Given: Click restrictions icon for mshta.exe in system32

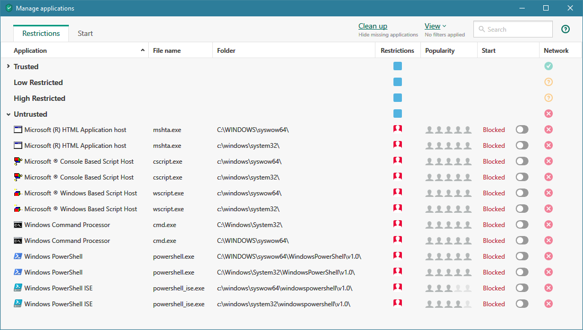Looking at the screenshot, I should tap(398, 145).
